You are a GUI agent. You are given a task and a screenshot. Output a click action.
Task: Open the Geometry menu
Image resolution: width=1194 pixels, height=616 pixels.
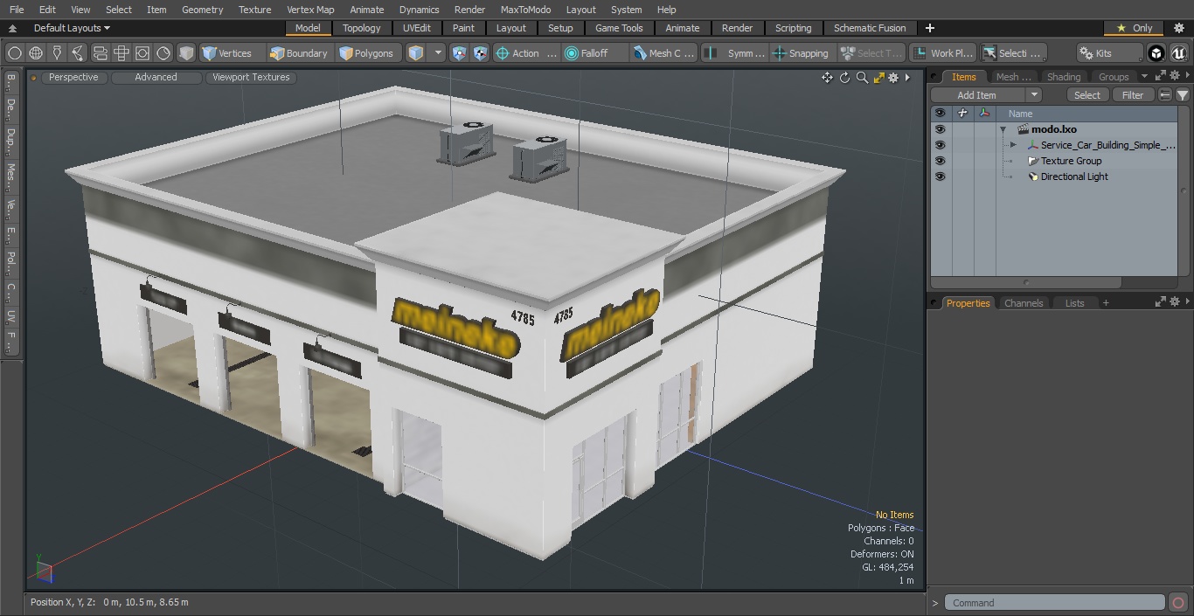202,10
